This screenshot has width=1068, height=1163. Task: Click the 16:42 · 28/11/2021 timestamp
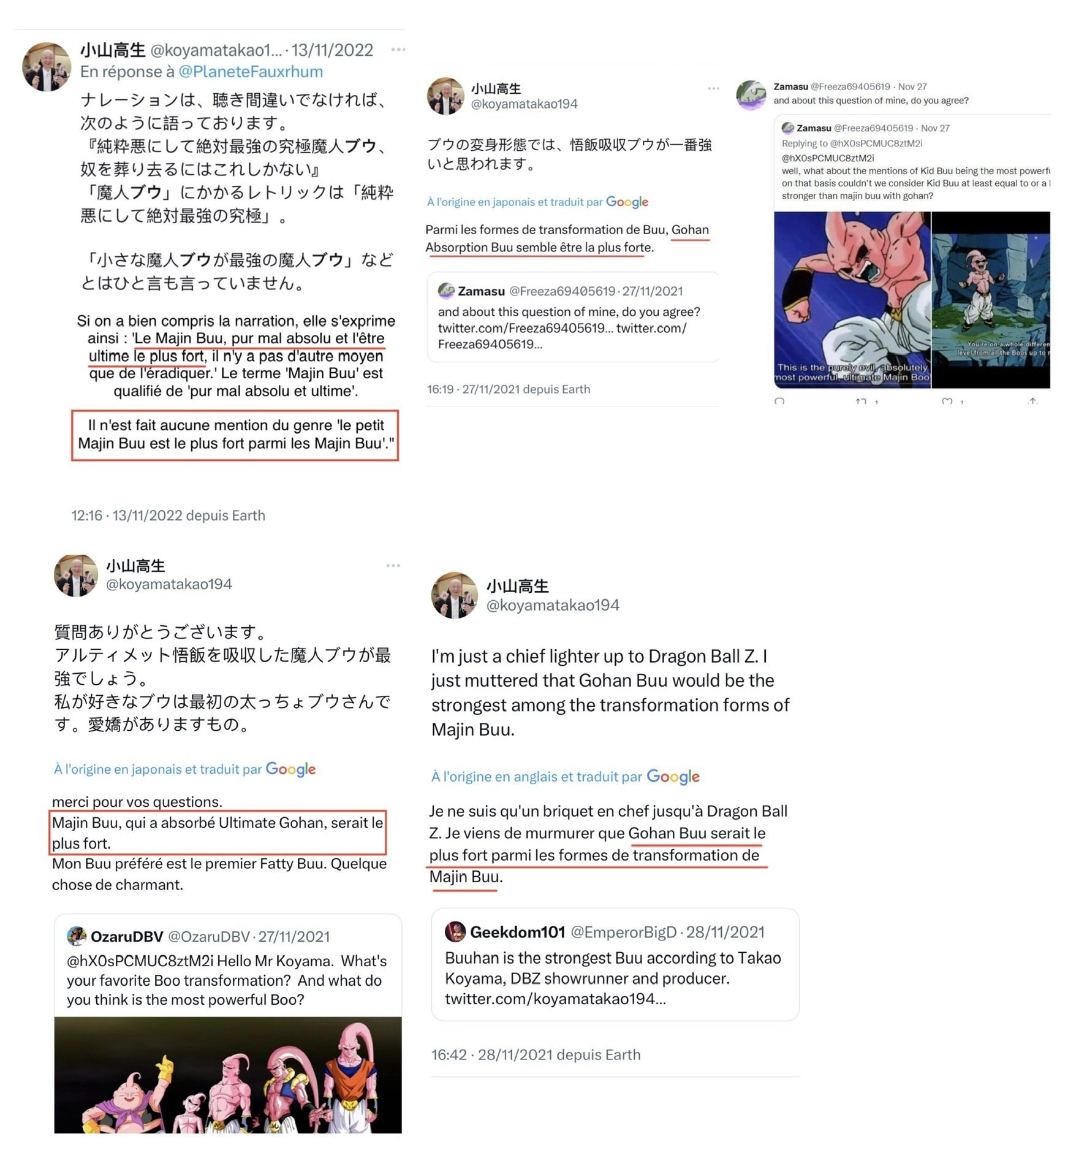[536, 1054]
